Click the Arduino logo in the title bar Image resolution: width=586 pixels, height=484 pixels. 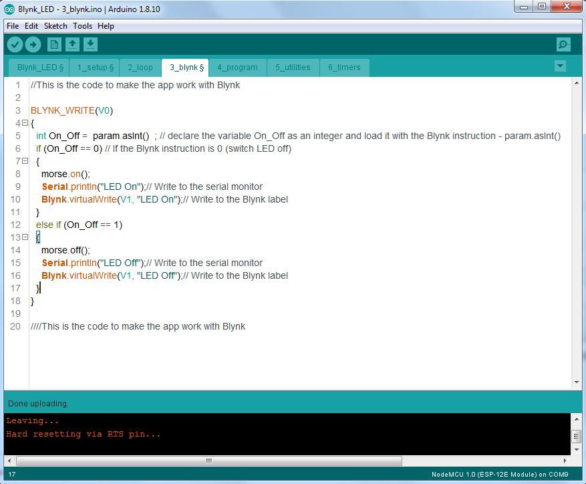(x=9, y=9)
